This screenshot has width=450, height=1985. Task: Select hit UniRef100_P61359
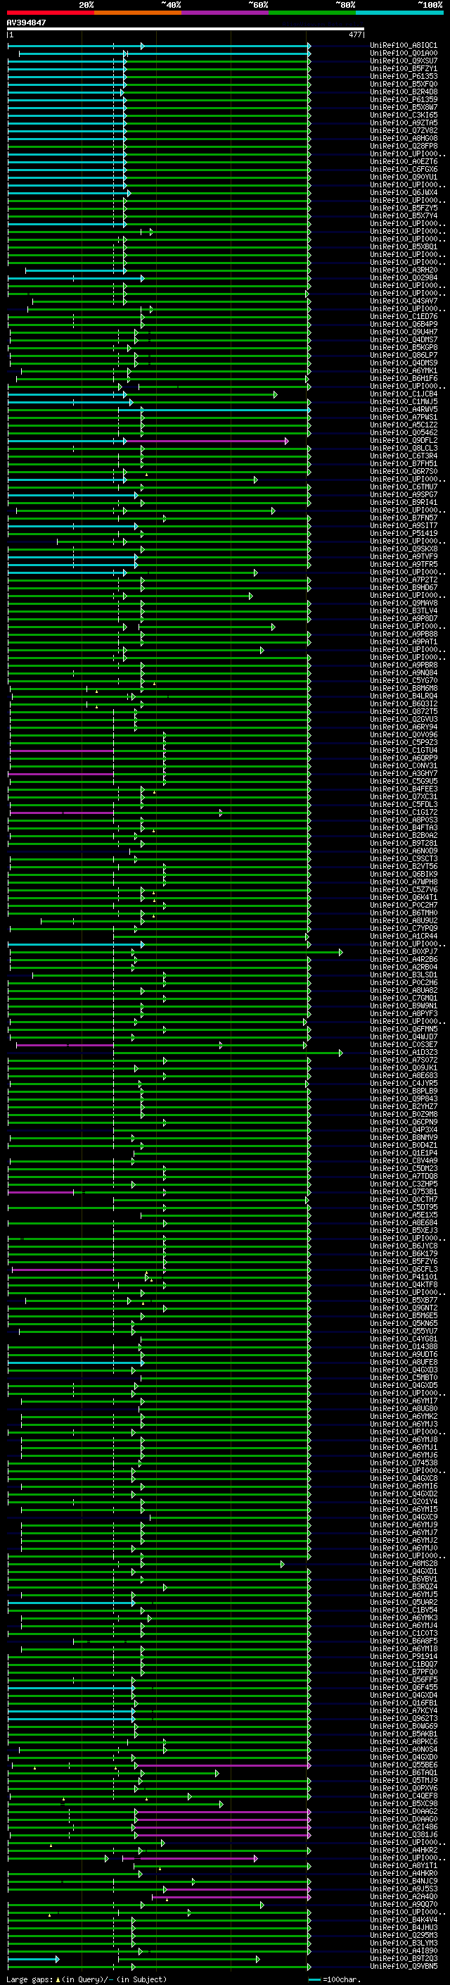pyautogui.click(x=404, y=99)
